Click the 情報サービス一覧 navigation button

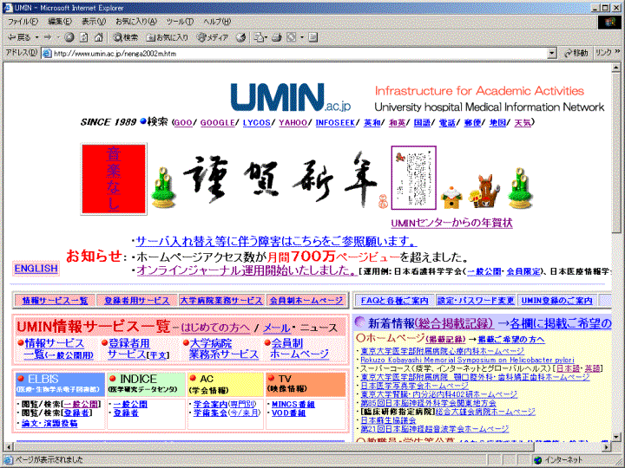[x=55, y=300]
